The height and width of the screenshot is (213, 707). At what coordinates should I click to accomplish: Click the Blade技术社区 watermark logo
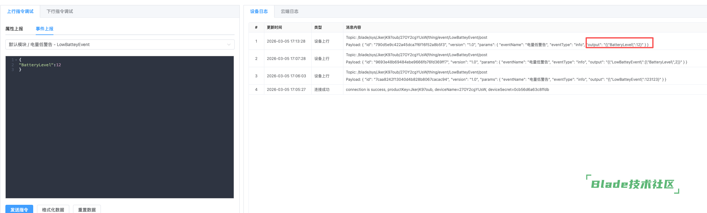coord(632,184)
